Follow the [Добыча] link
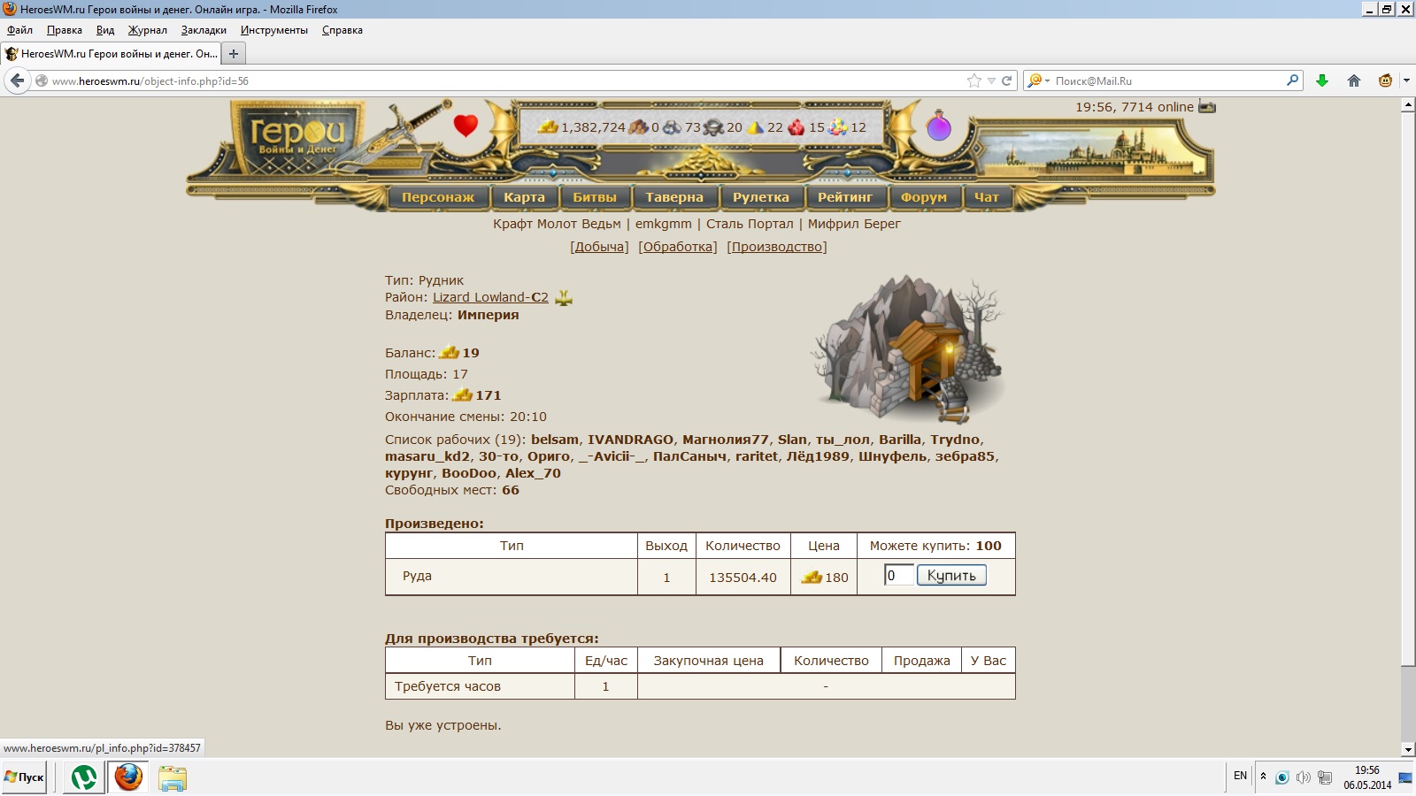The image size is (1416, 796). (x=599, y=247)
